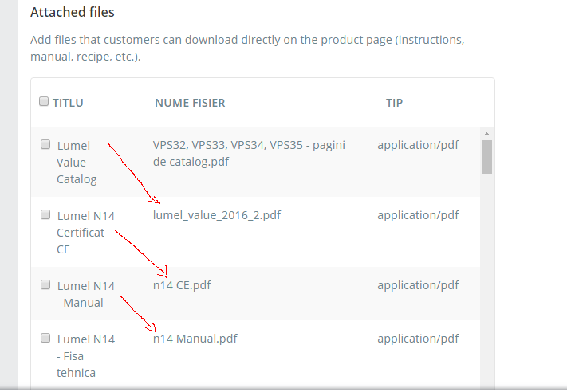Image resolution: width=567 pixels, height=392 pixels.
Task: Click the Lumel N14 - Fisa tehnica title
Action: pyautogui.click(x=85, y=356)
